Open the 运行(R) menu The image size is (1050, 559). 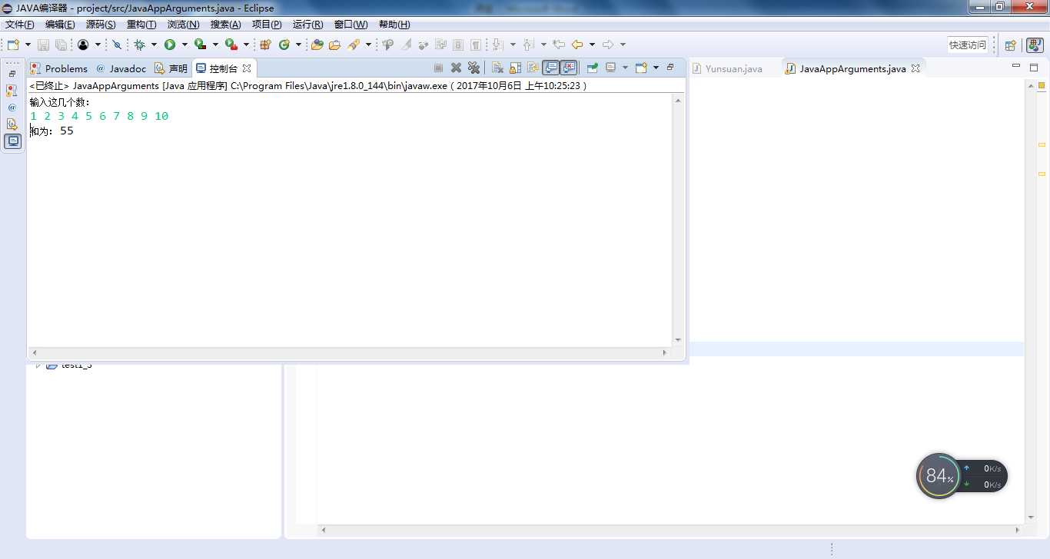pyautogui.click(x=308, y=25)
